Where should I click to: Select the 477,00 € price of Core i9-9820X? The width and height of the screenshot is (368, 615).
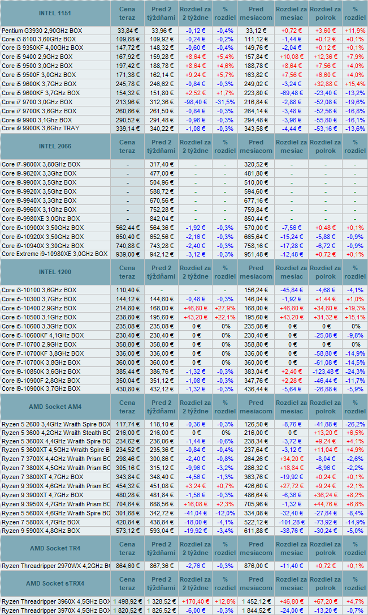click(161, 173)
